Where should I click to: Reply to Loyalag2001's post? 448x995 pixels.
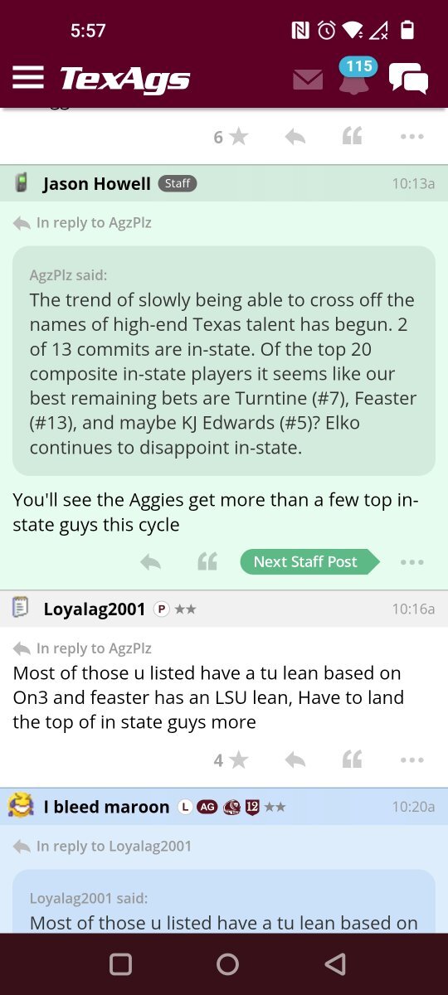(x=295, y=760)
